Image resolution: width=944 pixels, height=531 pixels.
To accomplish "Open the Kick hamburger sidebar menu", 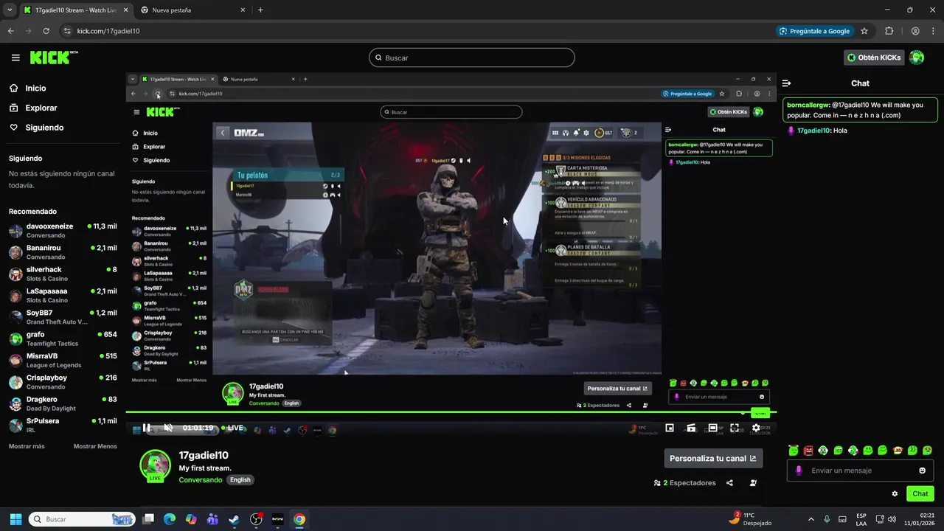I will (x=15, y=58).
